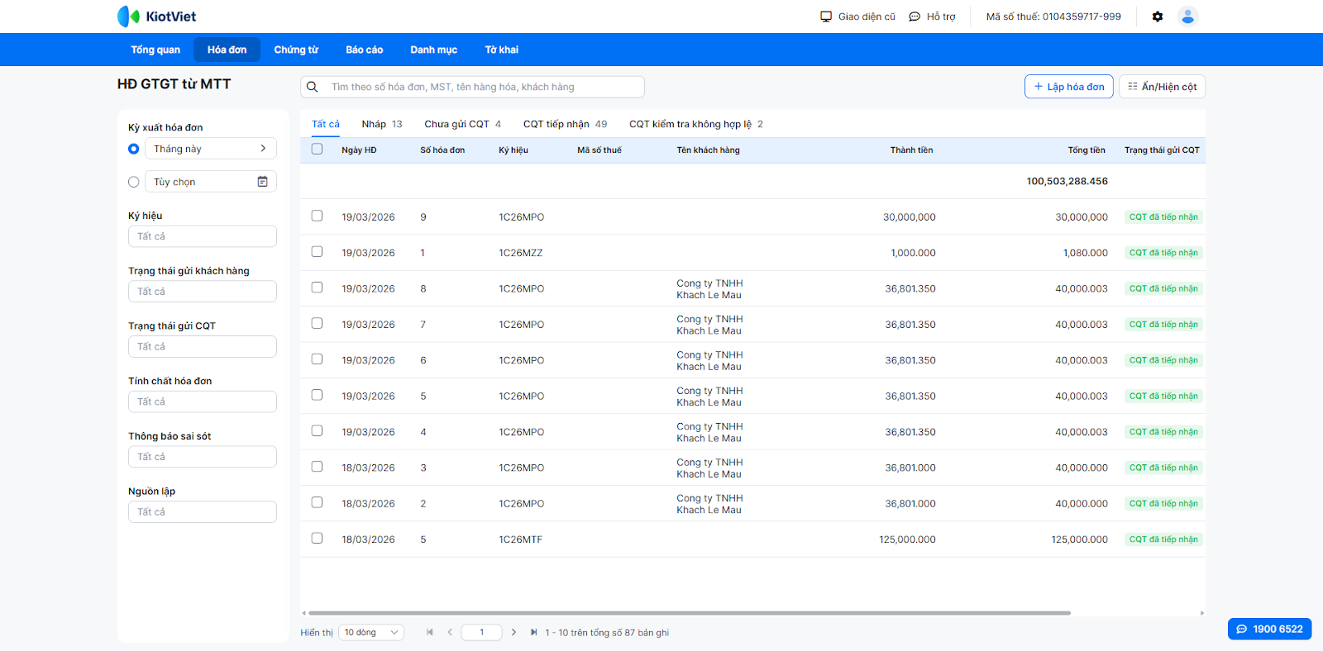This screenshot has width=1323, height=651.
Task: Click the search magnifier icon
Action: pos(313,87)
